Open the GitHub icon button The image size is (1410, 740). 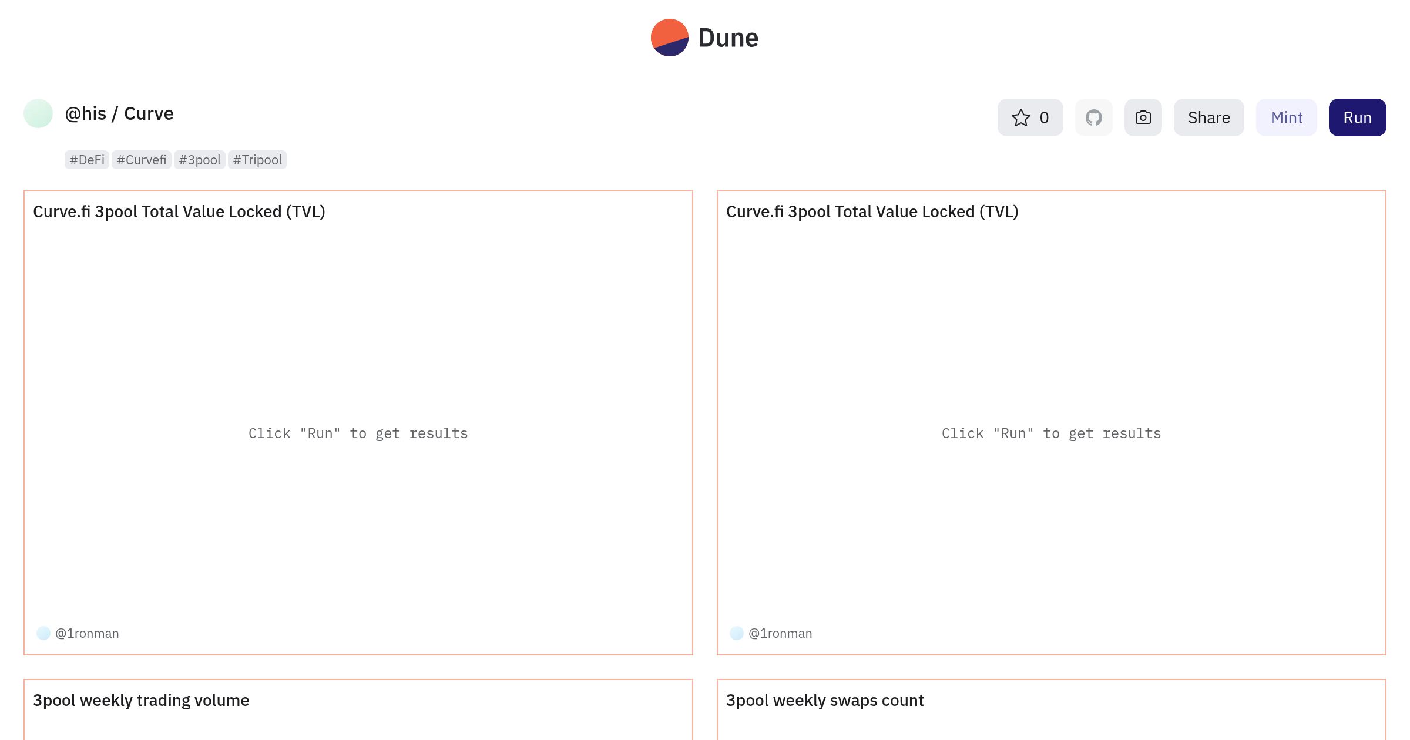point(1094,117)
